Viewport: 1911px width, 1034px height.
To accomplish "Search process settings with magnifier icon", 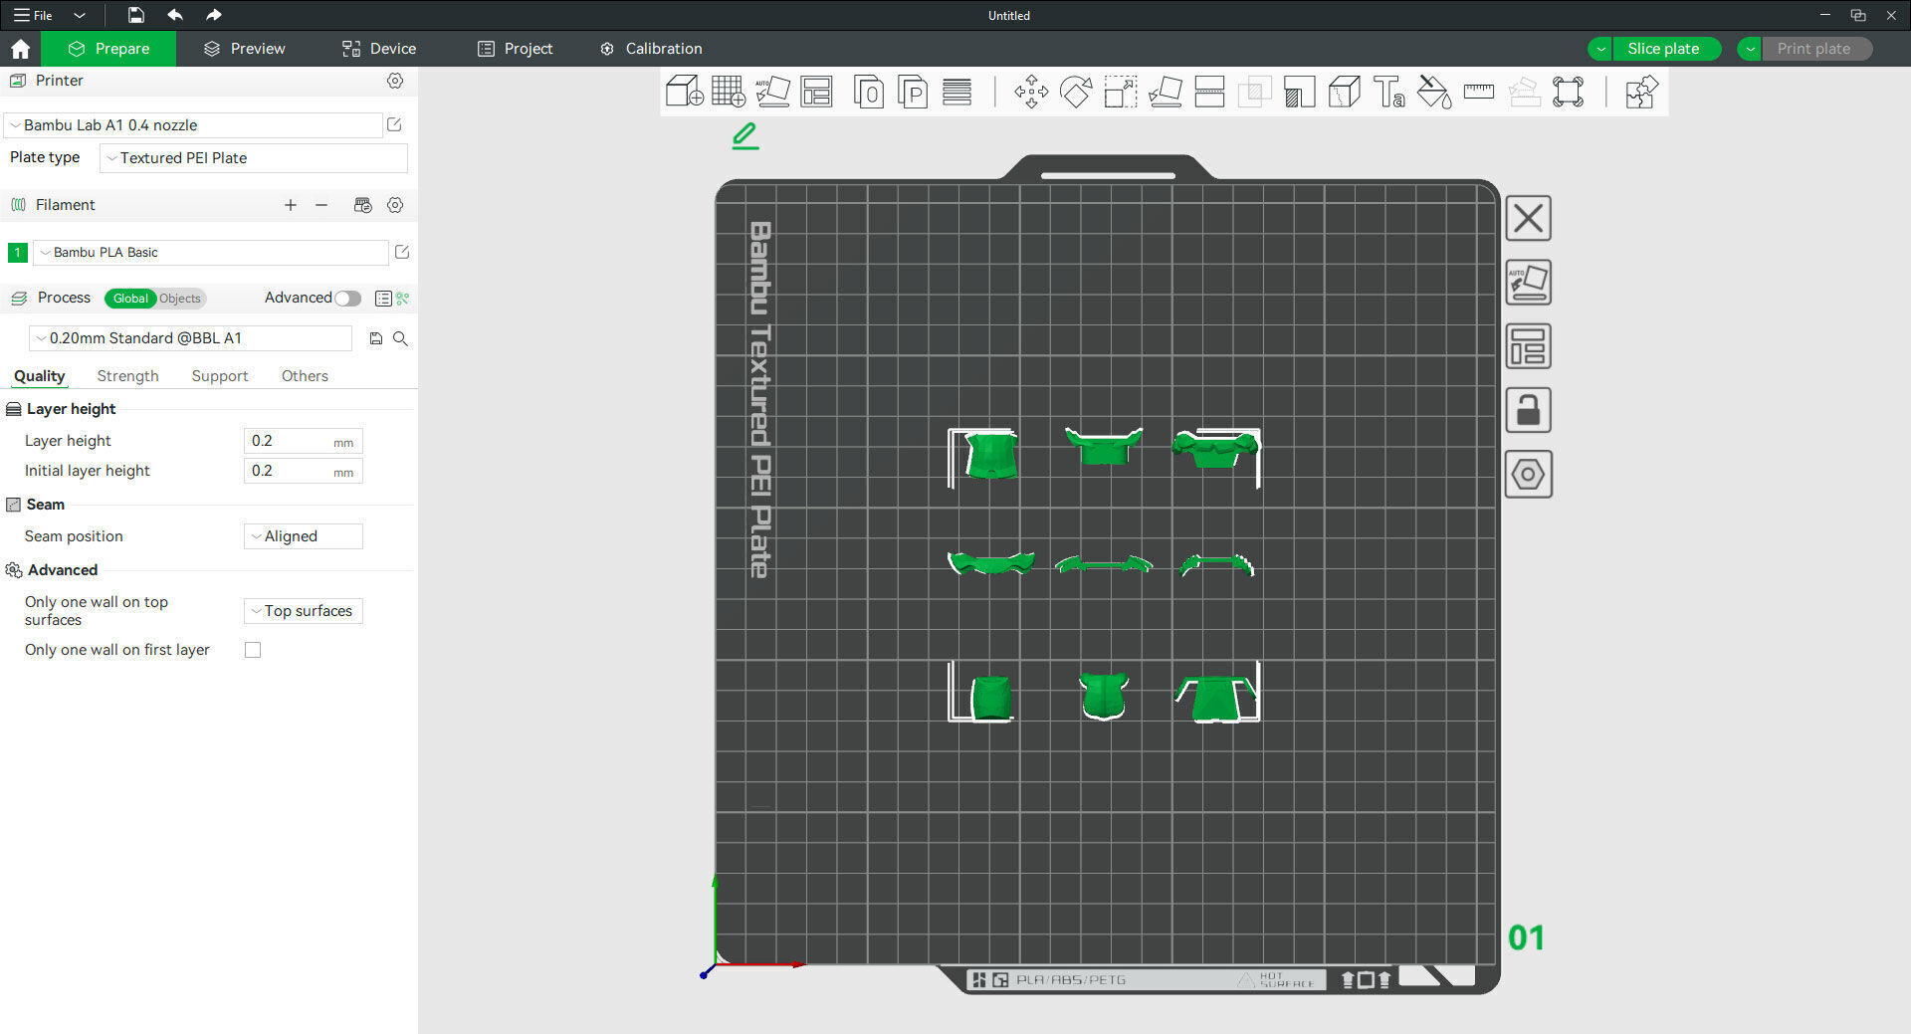I will click(x=400, y=338).
